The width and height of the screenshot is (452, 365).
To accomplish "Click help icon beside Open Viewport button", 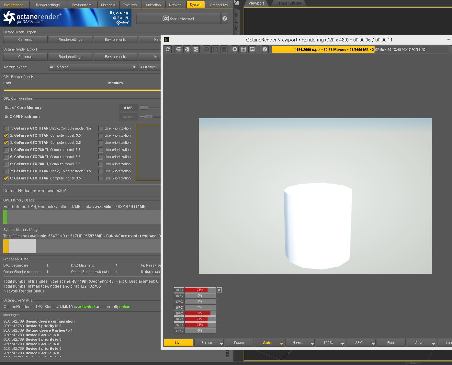I will point(225,18).
